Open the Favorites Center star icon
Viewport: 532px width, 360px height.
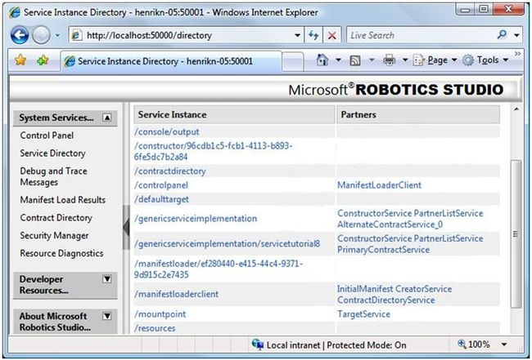point(20,60)
